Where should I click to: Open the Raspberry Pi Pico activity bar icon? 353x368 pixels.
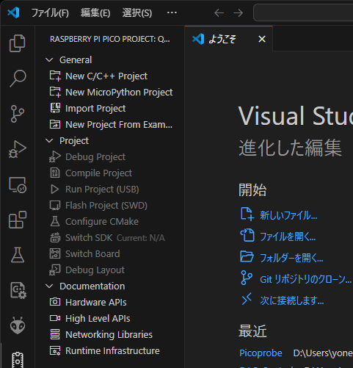click(18, 360)
